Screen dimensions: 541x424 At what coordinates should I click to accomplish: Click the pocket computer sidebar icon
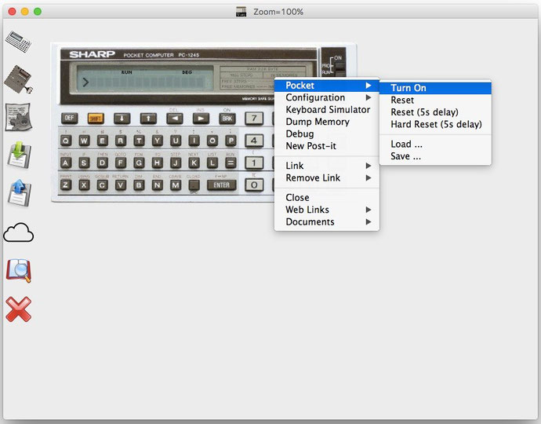18,42
